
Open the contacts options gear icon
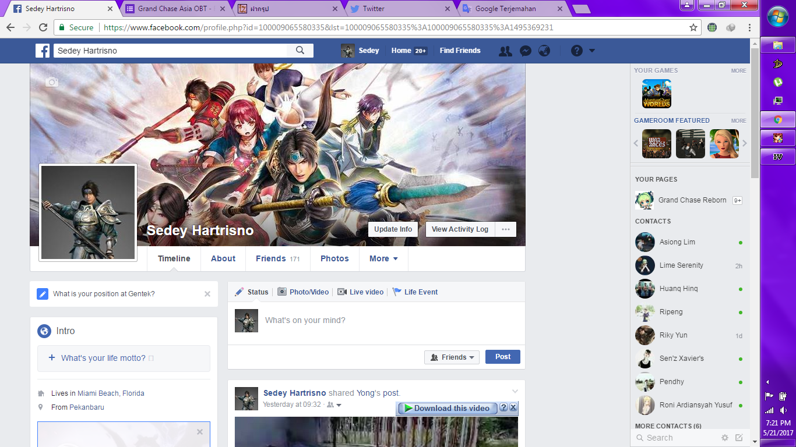pos(725,438)
